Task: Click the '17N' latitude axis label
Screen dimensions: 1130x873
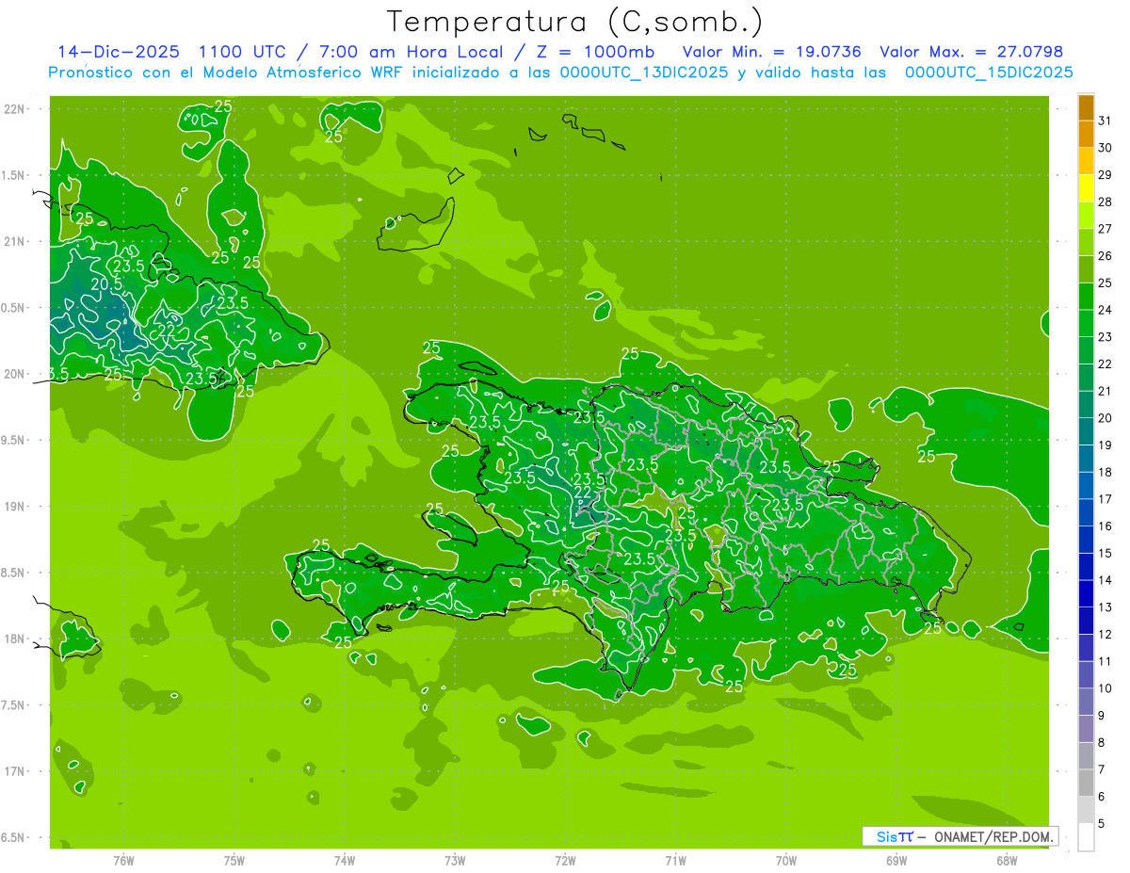Action: pos(15,771)
